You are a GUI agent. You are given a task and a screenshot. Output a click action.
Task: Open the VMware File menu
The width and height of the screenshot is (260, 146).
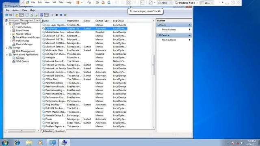click(x=33, y=2)
